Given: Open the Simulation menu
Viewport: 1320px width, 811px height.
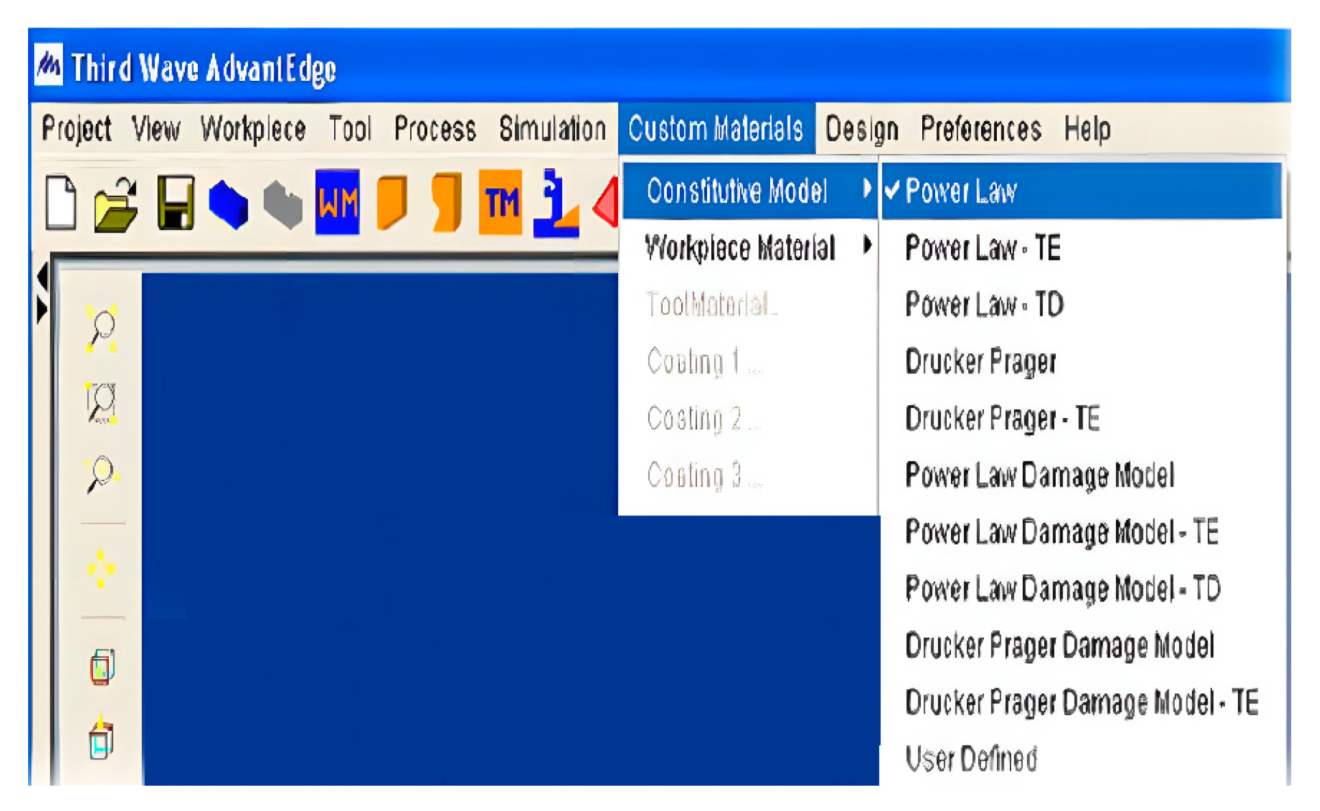Looking at the screenshot, I should (x=552, y=129).
